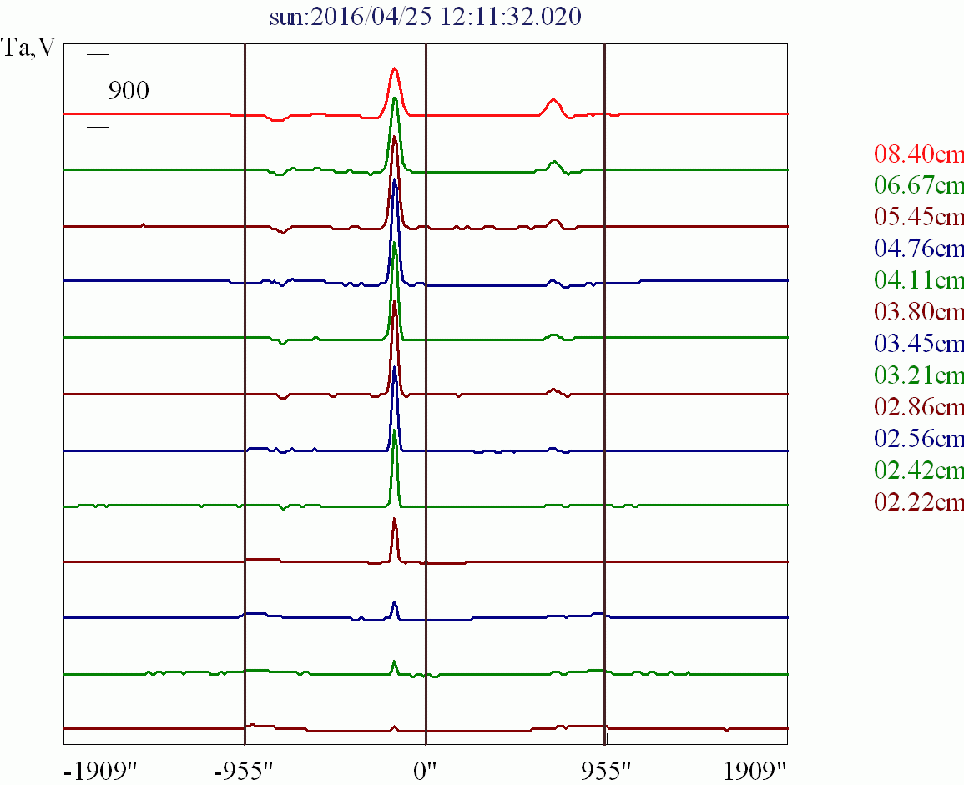Click the 900 scale bar value
964x785 pixels.
point(129,91)
